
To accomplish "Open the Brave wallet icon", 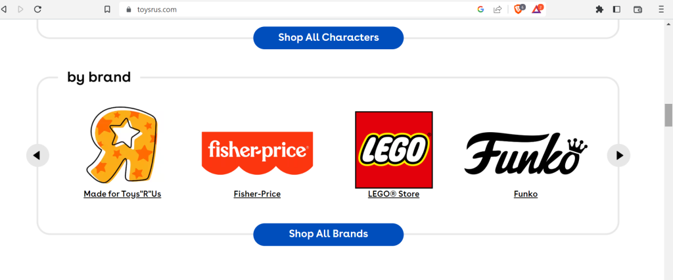I will [638, 9].
